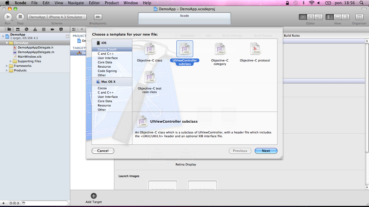Image resolution: width=369 pixels, height=207 pixels.
Task: Expand the Supporting Files folder
Action: [x=11, y=61]
